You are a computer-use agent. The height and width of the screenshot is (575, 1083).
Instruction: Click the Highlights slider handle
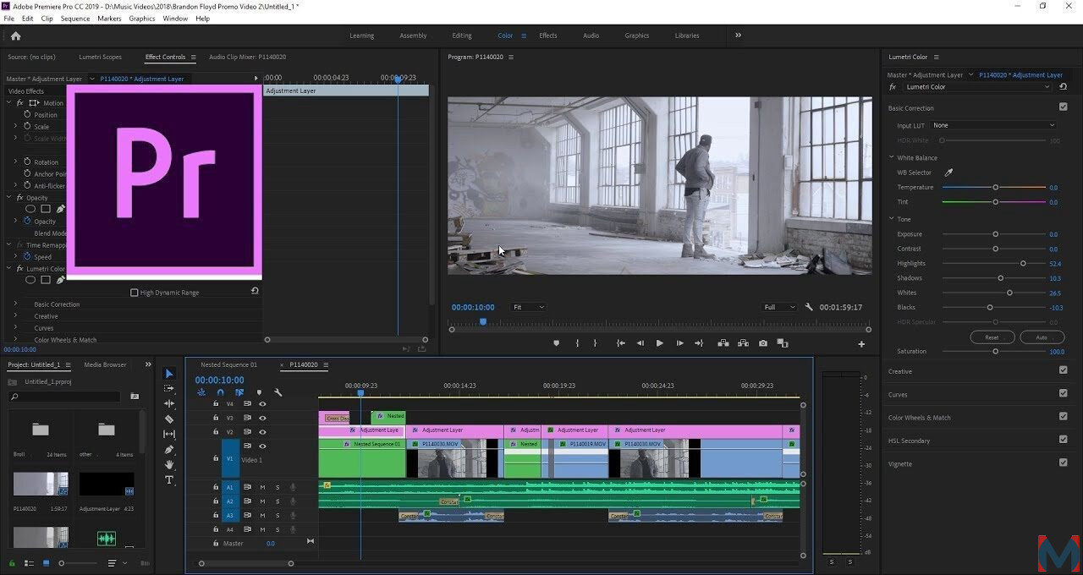pyautogui.click(x=1023, y=263)
